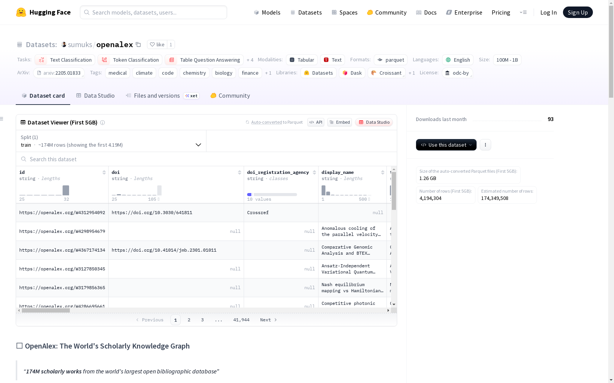Viewport: 614px width, 383px height.
Task: Open the arxiv:2205.01833 link
Action: [59, 73]
